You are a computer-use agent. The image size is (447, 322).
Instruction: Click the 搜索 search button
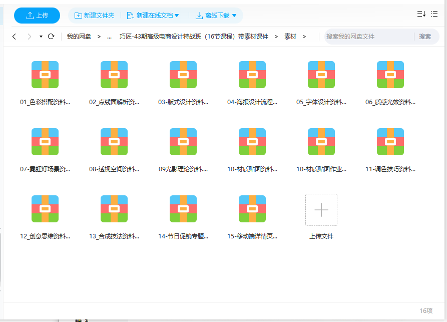click(425, 37)
